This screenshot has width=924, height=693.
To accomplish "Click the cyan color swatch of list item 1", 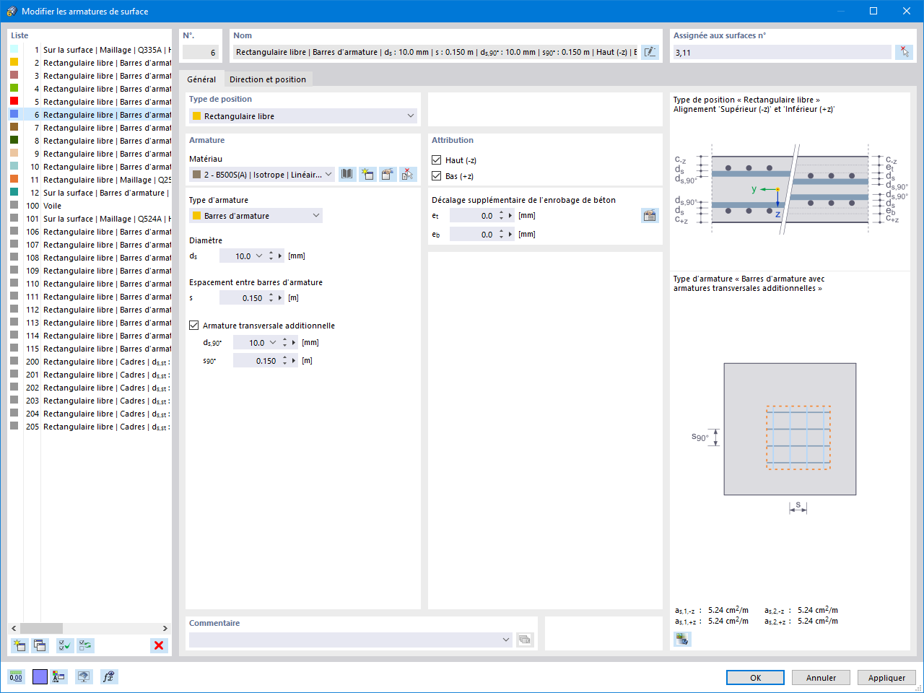I will (14, 50).
